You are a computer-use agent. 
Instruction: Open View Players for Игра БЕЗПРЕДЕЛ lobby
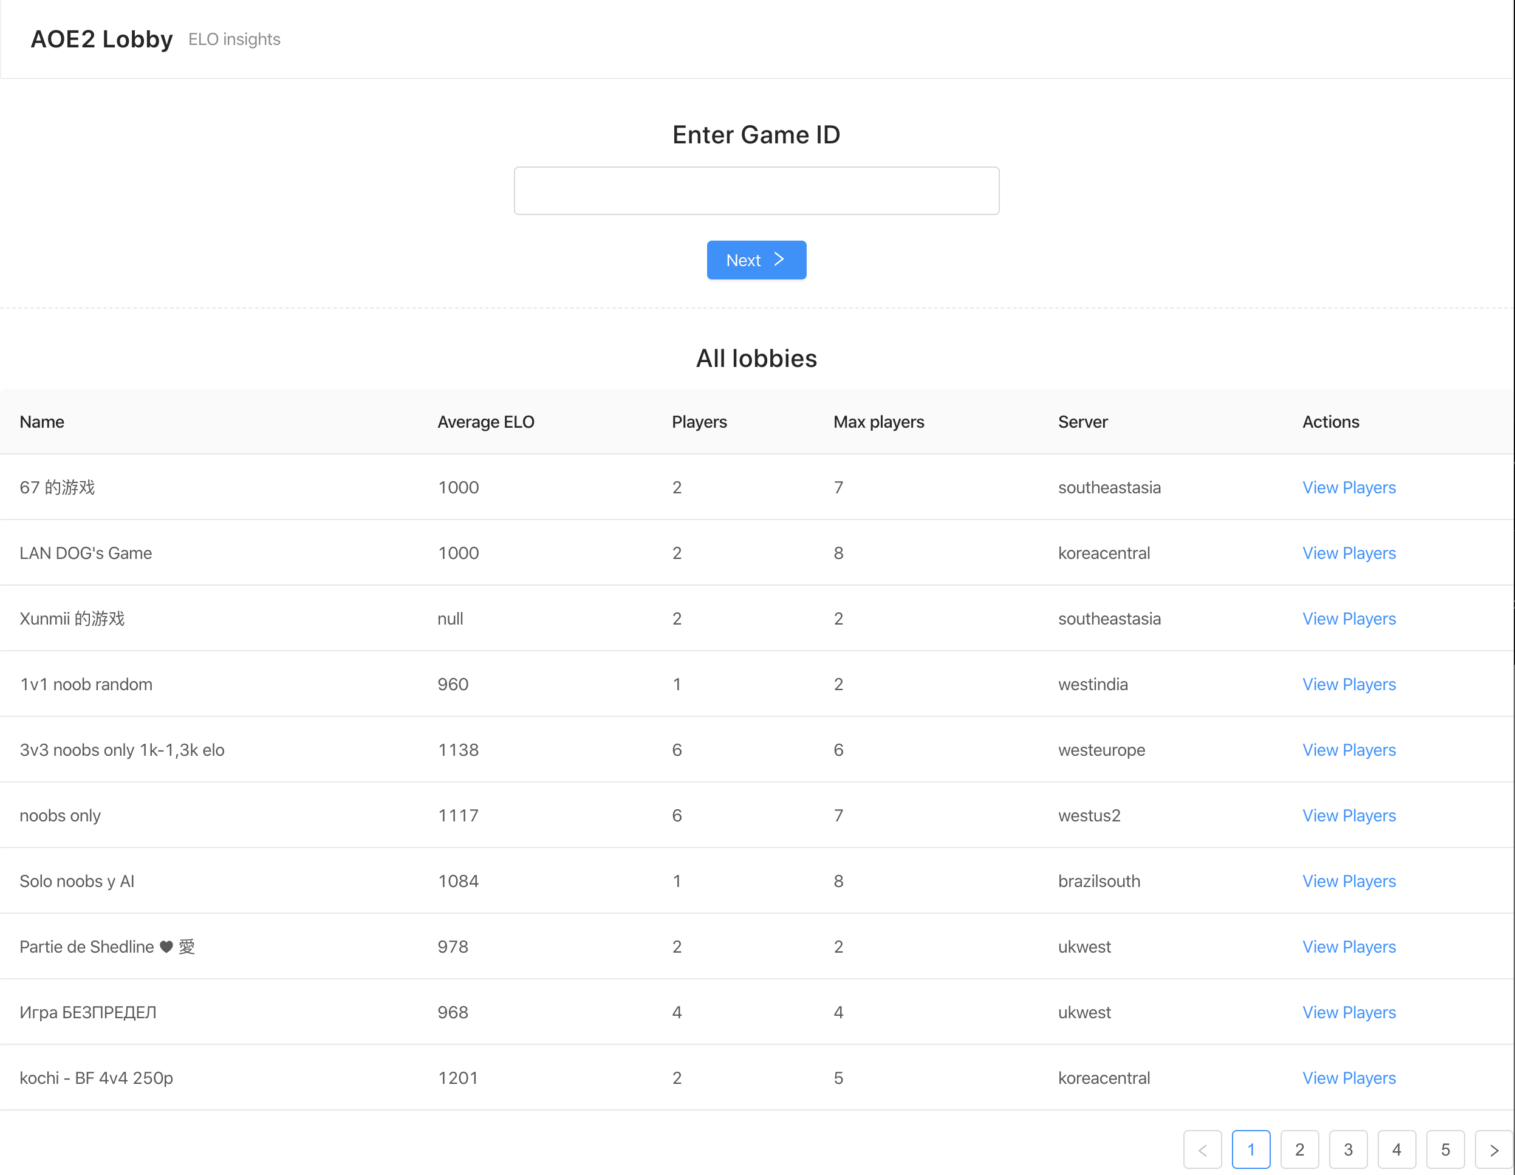(1349, 1013)
